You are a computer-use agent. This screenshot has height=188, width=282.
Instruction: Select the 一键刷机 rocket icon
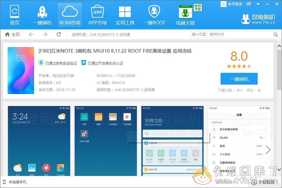[x=42, y=15]
